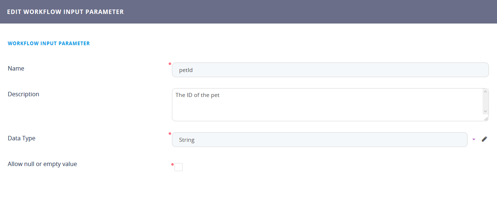Open the Data Type dropdown arrow
Screen dimensions: 497x198
474,139
